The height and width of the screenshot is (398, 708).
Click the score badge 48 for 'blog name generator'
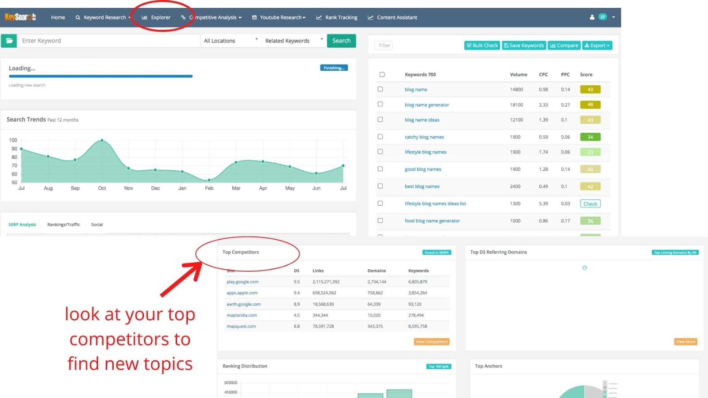point(590,105)
